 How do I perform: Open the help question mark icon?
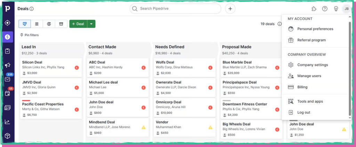pos(325,9)
